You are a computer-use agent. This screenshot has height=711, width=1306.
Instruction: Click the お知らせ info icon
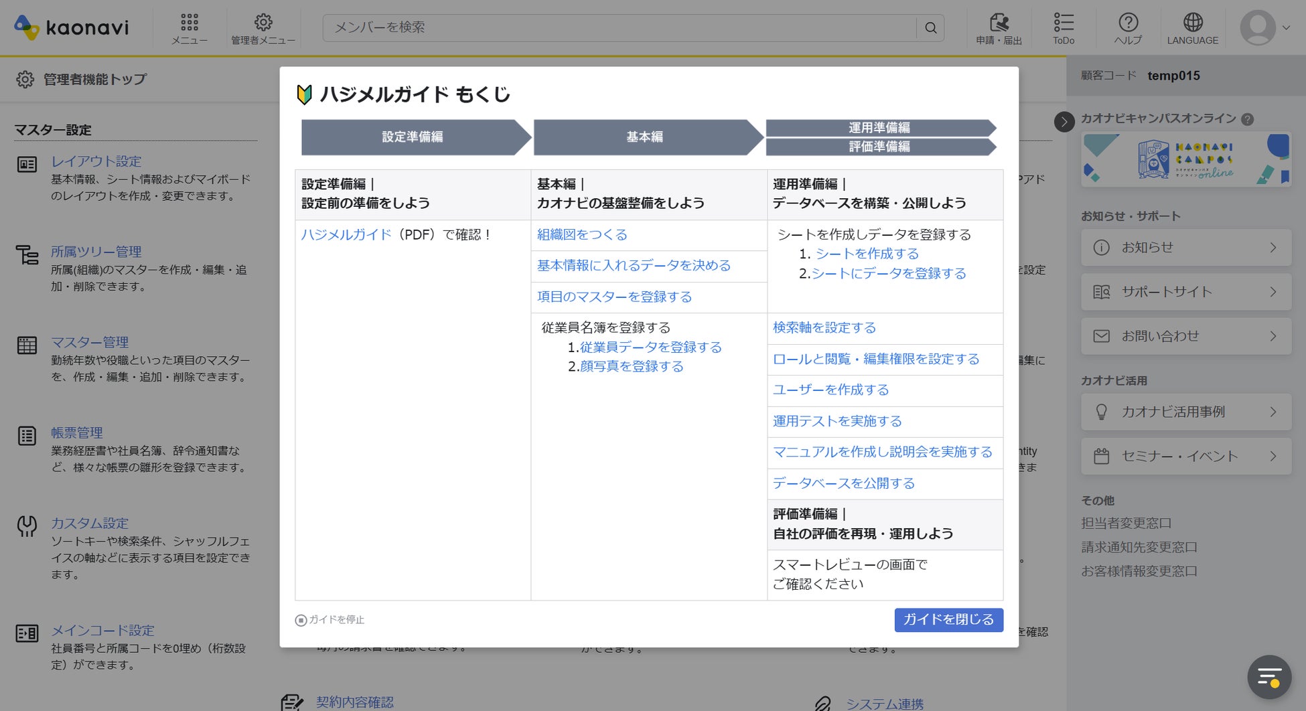1101,248
